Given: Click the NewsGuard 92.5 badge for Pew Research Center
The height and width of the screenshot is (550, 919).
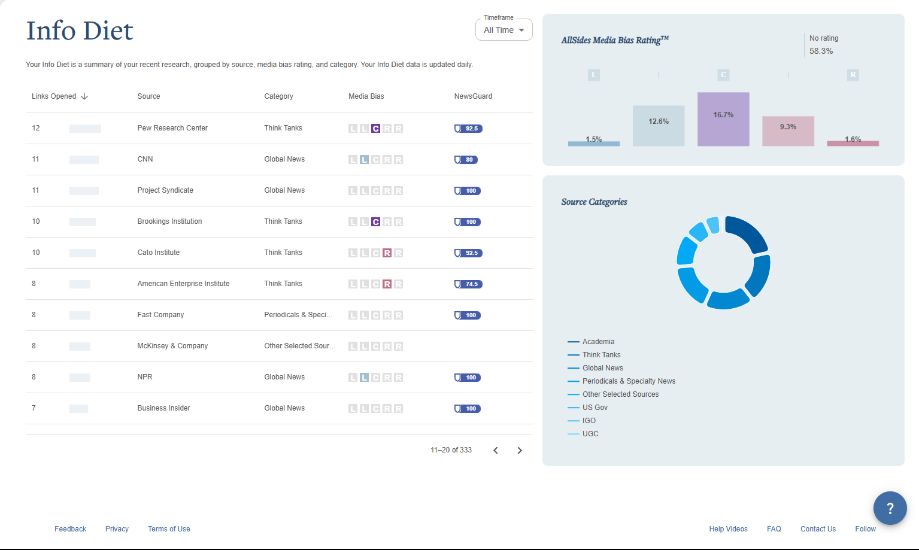Looking at the screenshot, I should click(x=468, y=129).
